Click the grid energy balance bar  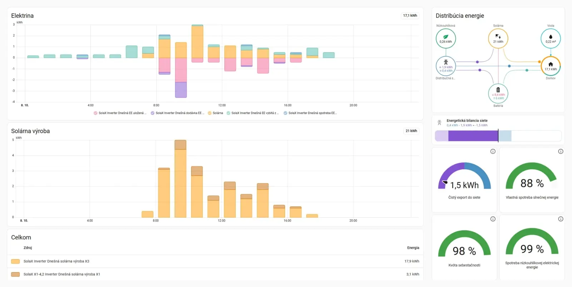(x=498, y=136)
